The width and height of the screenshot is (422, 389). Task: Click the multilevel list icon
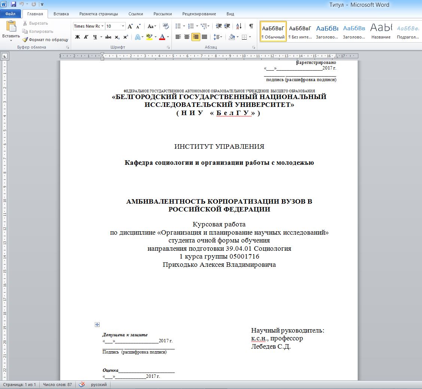coord(204,26)
